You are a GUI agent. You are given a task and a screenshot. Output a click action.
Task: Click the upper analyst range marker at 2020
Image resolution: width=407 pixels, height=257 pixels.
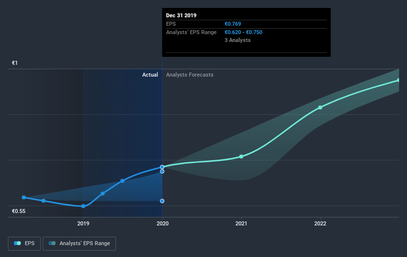pos(162,171)
